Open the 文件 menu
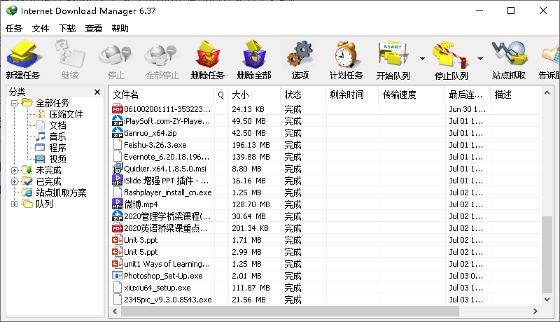This screenshot has height=322, width=560. click(41, 29)
